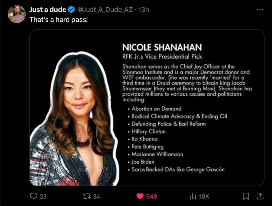Image resolution: width=272 pixels, height=206 pixels.
Task: Click the @Just_A_Dude_AZ handle
Action: 105,10
